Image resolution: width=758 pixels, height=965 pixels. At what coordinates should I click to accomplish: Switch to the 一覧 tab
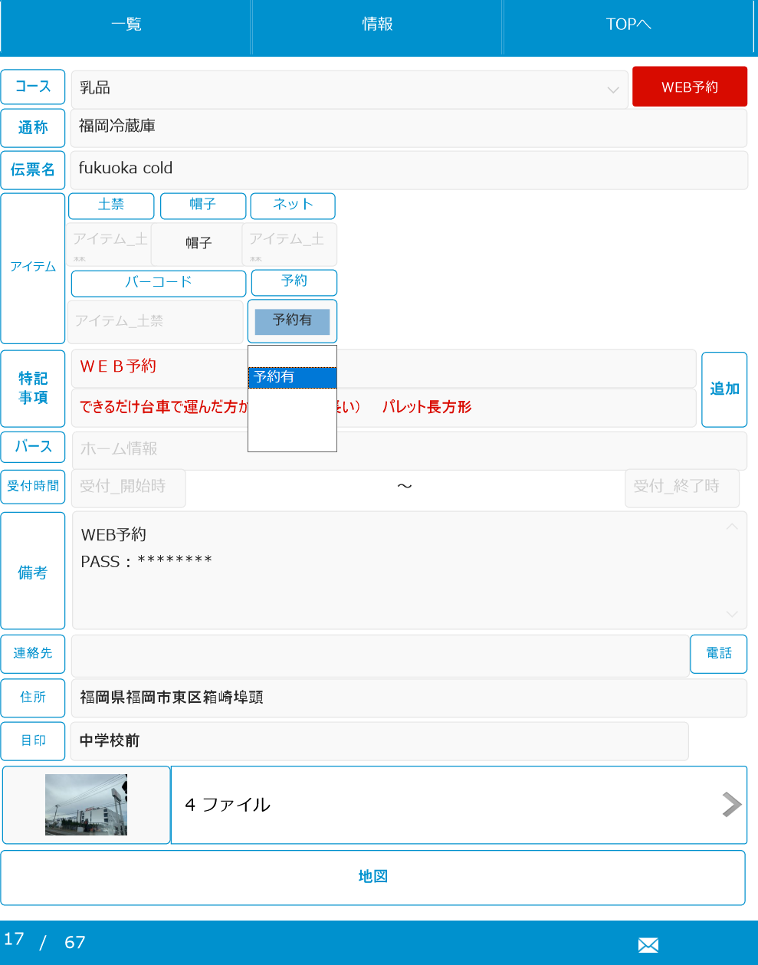126,25
